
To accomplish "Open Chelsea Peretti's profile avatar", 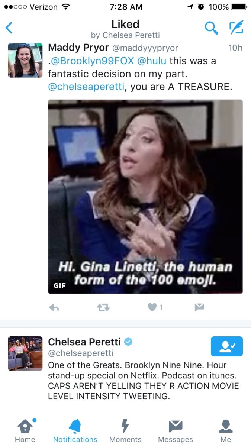I will [25, 353].
